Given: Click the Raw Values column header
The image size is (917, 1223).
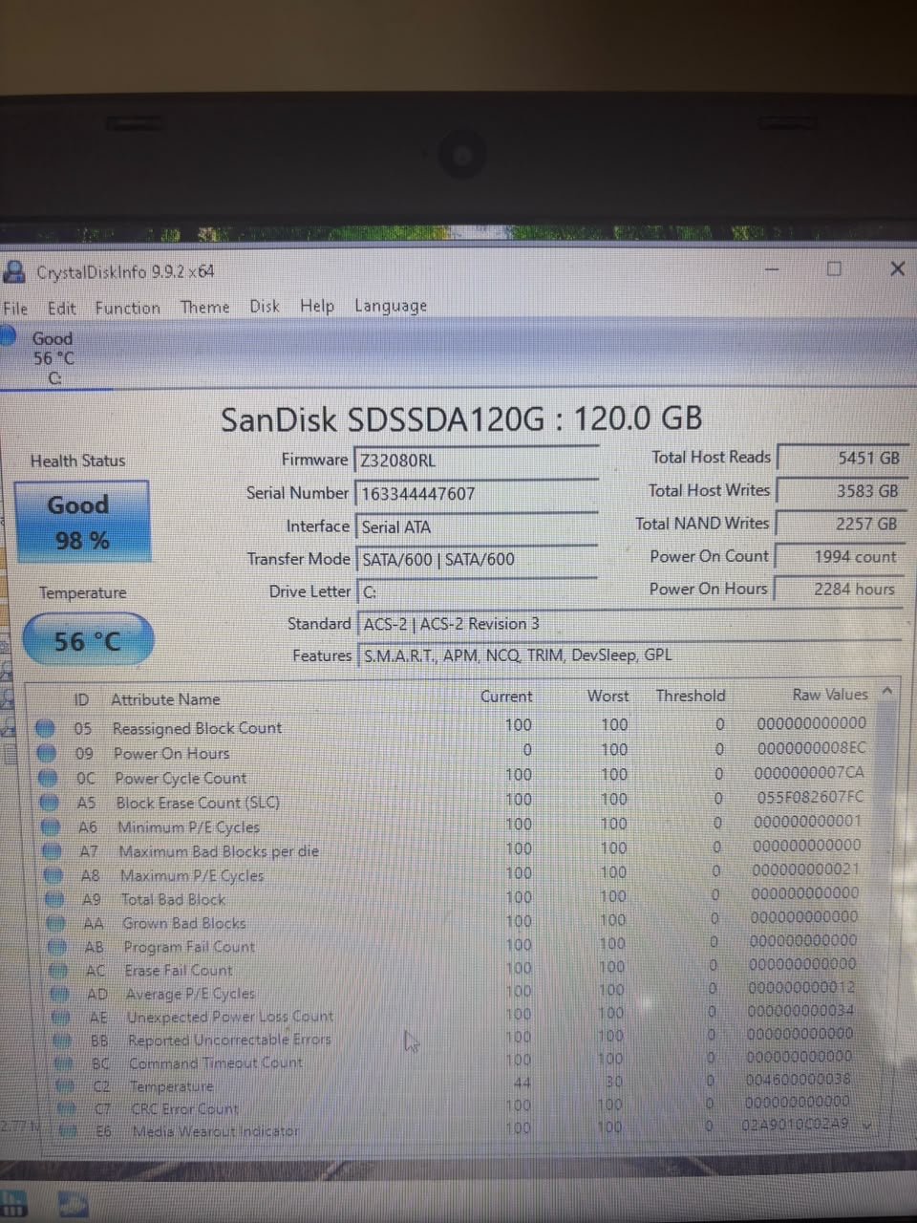Looking at the screenshot, I should (x=830, y=695).
